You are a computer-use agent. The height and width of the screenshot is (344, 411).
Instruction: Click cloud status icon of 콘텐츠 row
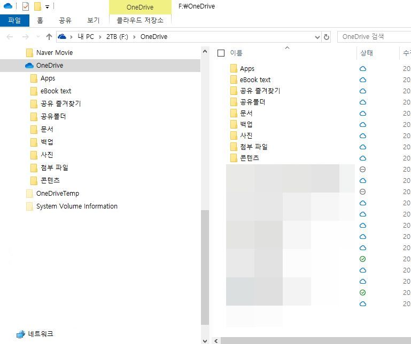tap(363, 158)
